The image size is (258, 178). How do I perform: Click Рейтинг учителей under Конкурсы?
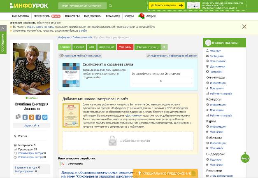(221, 115)
